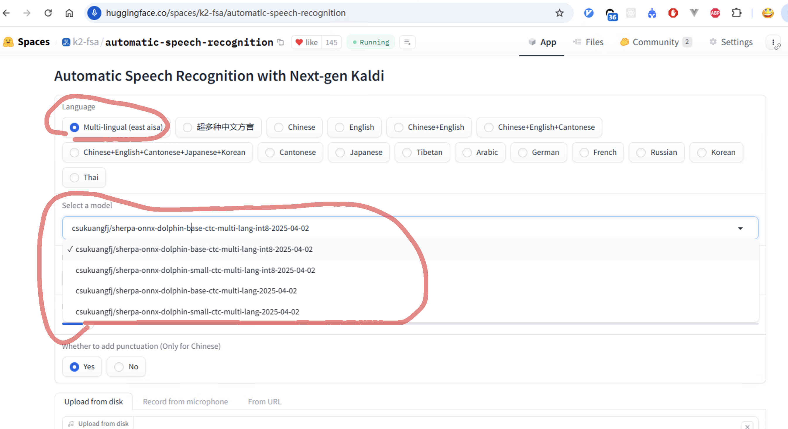The width and height of the screenshot is (788, 429).
Task: Set add punctuation to Yes
Action: tap(82, 367)
